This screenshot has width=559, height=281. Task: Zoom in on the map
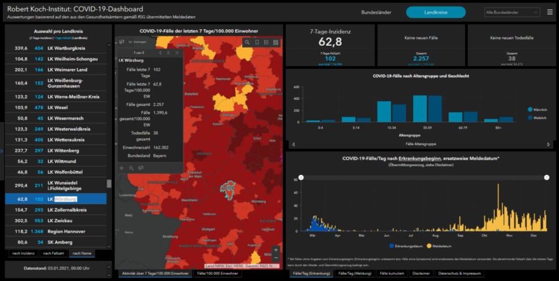click(276, 250)
